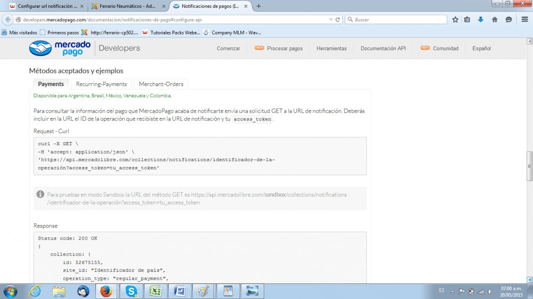Open new tab with plus button
The image size is (533, 299).
[x=259, y=6]
